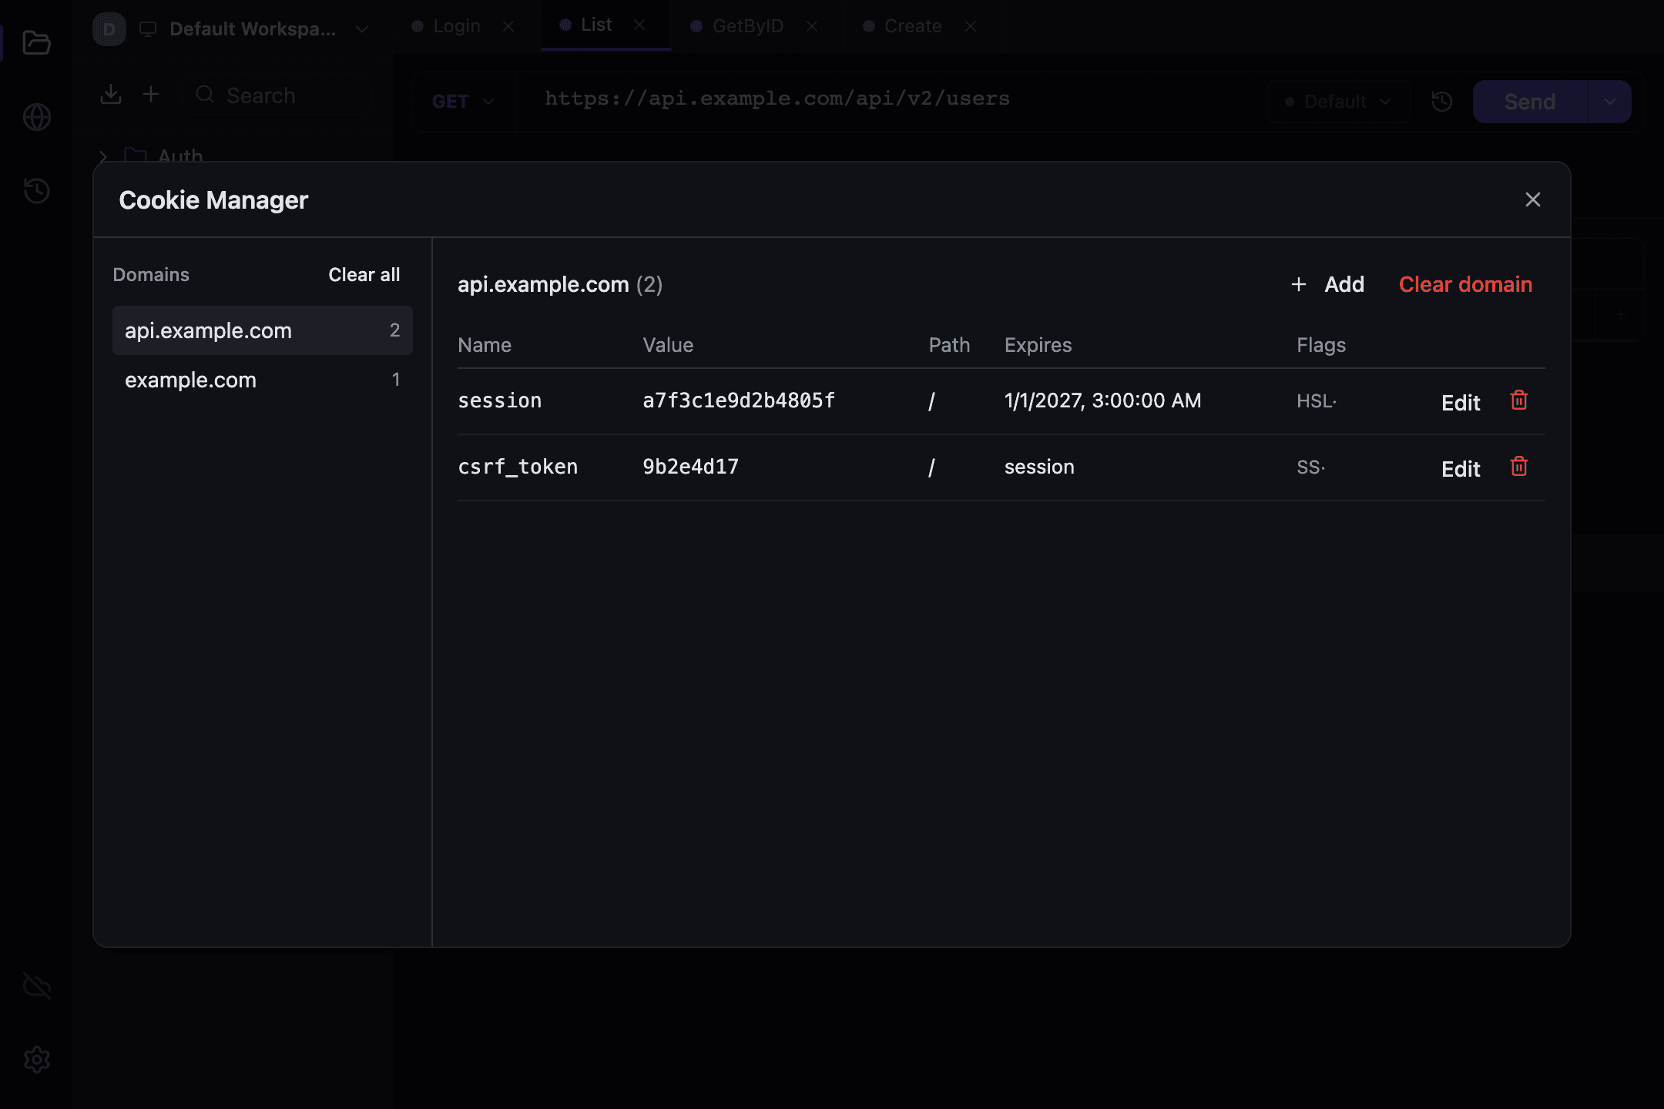Screen dimensions: 1664x1109
Task: Click the Name column header
Action: [485, 345]
